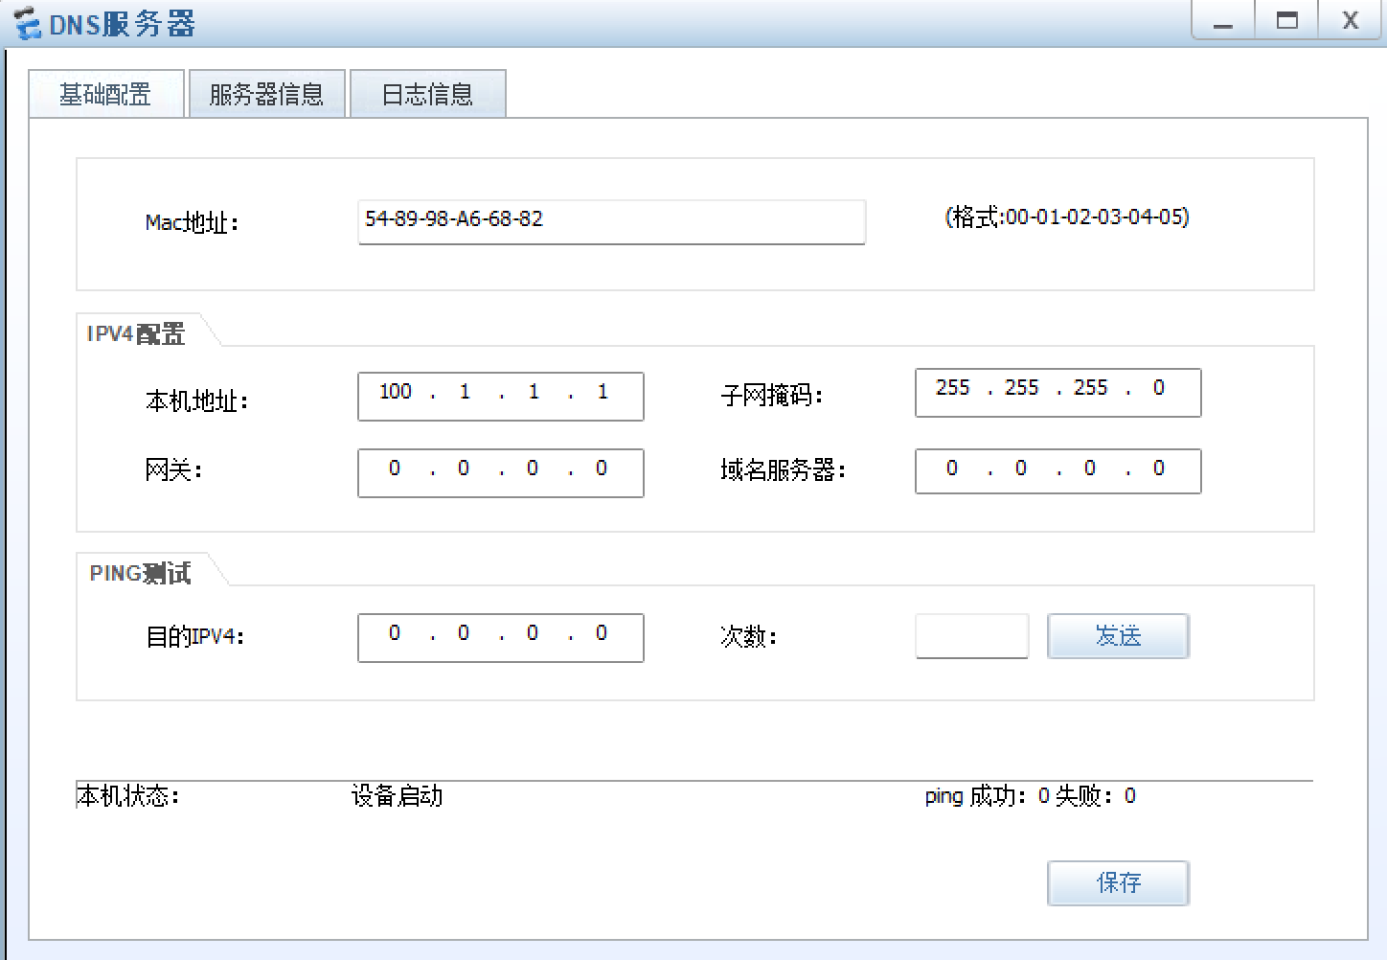Click the 目的IPV4 address field
This screenshot has width=1387, height=960.
tap(501, 638)
